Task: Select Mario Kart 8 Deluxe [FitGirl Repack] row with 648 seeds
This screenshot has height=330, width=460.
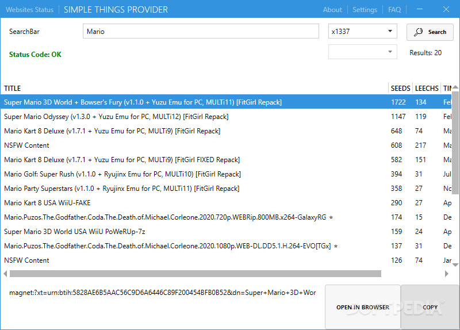Action: (226, 131)
